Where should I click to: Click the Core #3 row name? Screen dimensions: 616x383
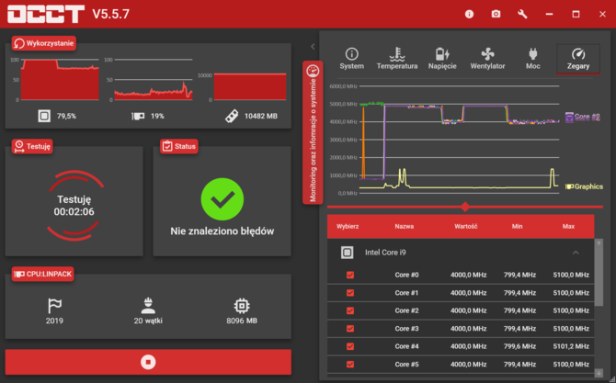406,329
